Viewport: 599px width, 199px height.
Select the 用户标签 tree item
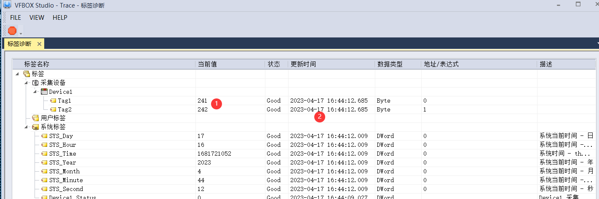coord(53,118)
